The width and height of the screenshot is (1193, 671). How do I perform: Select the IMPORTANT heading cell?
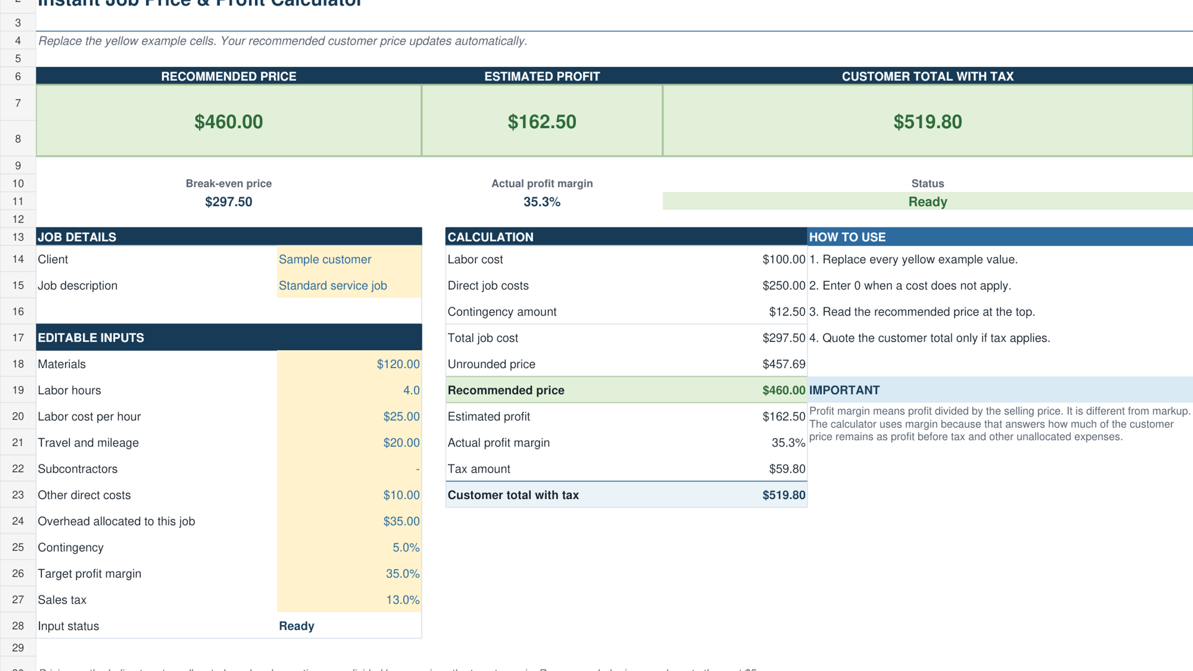1000,390
